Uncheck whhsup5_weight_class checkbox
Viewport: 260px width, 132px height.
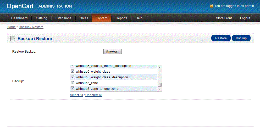point(73,71)
